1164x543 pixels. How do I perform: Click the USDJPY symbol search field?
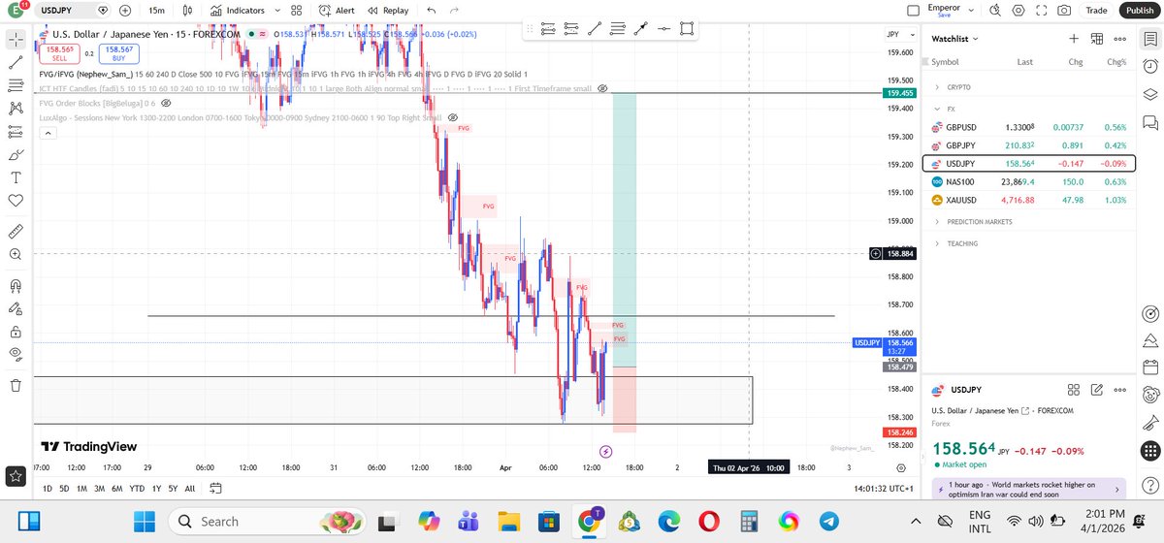(72, 11)
